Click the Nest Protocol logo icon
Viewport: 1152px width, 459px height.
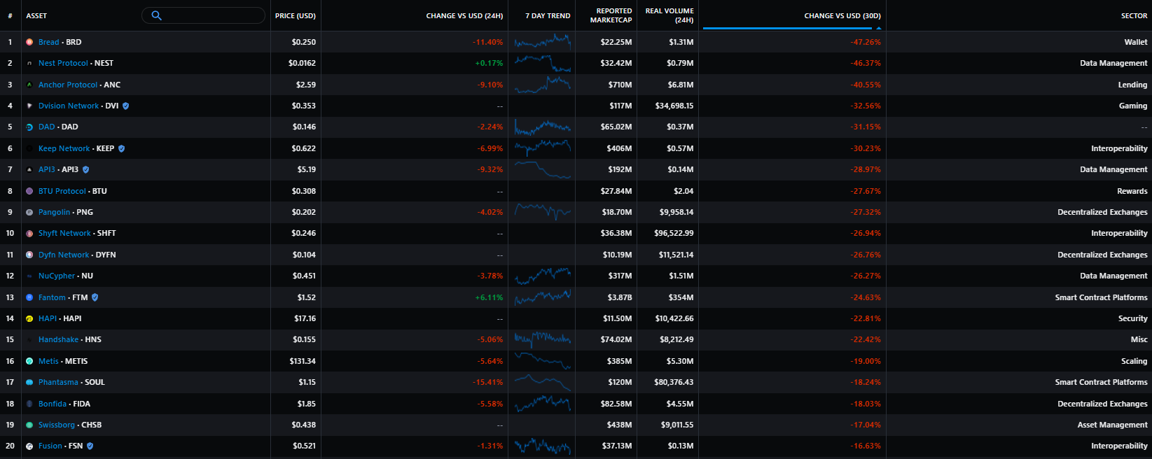[x=29, y=63]
